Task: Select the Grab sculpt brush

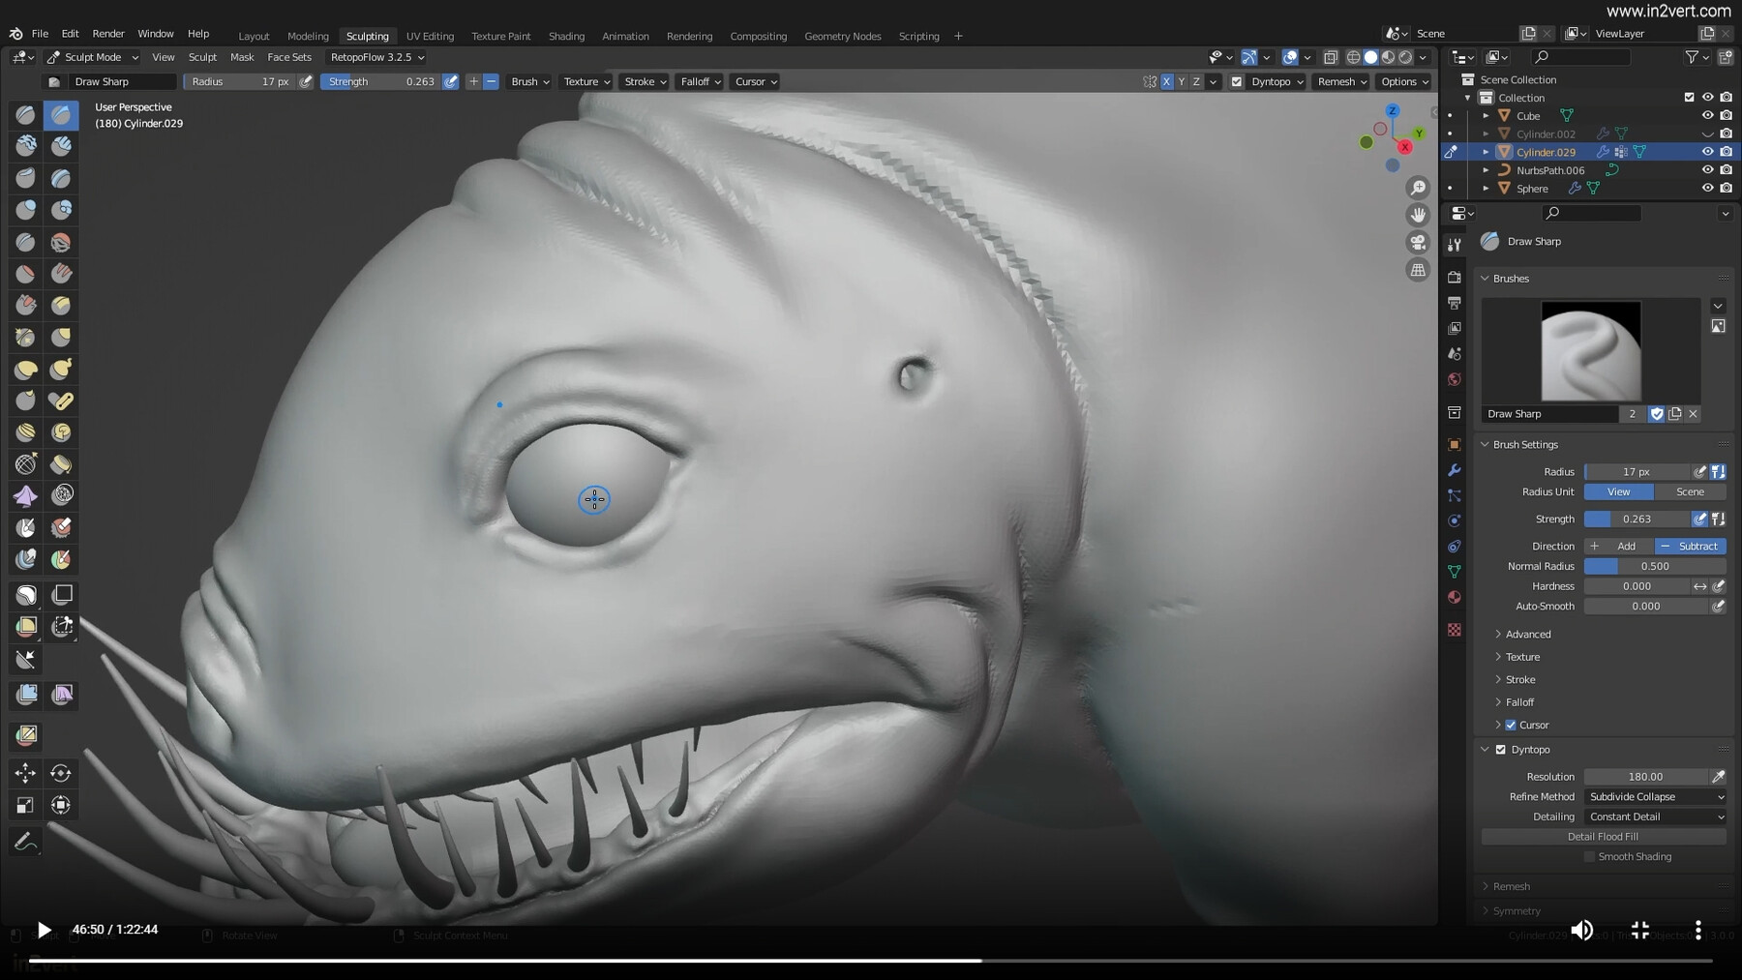Action: pos(61,338)
